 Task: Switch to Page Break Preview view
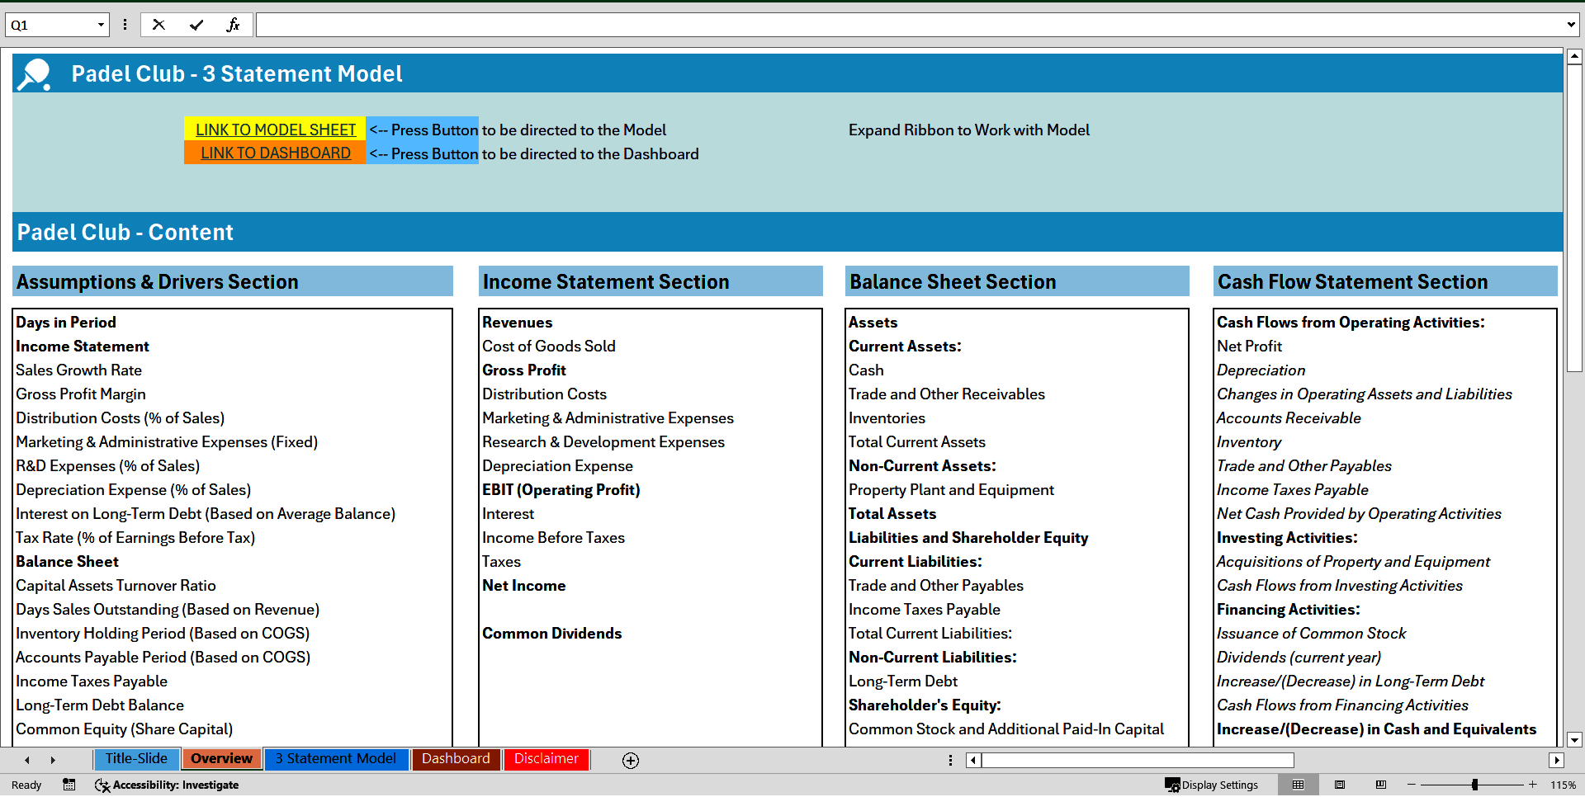(1381, 785)
